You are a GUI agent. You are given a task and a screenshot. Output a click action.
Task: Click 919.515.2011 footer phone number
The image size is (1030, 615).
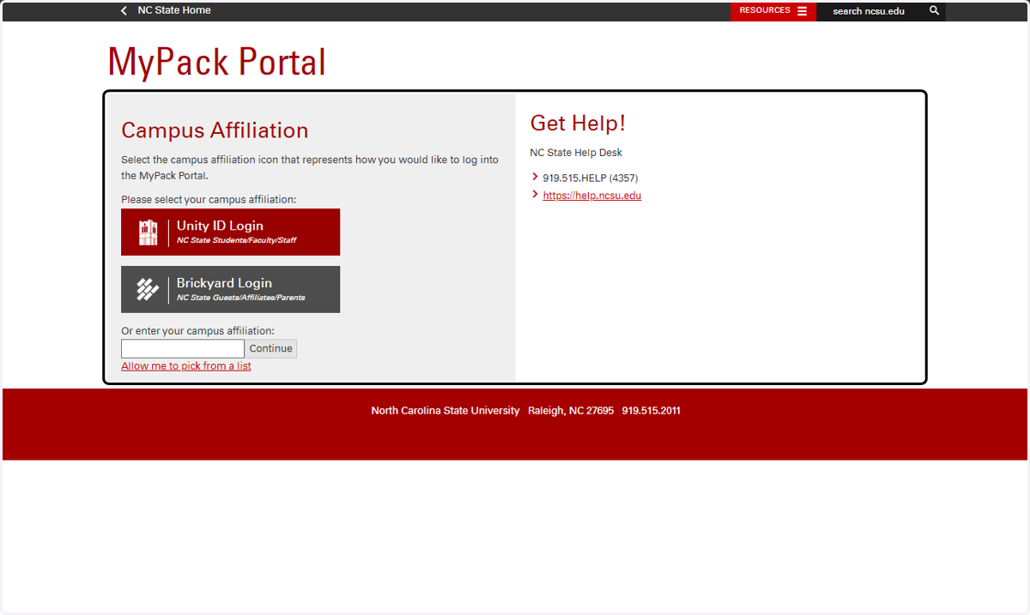[x=651, y=411]
